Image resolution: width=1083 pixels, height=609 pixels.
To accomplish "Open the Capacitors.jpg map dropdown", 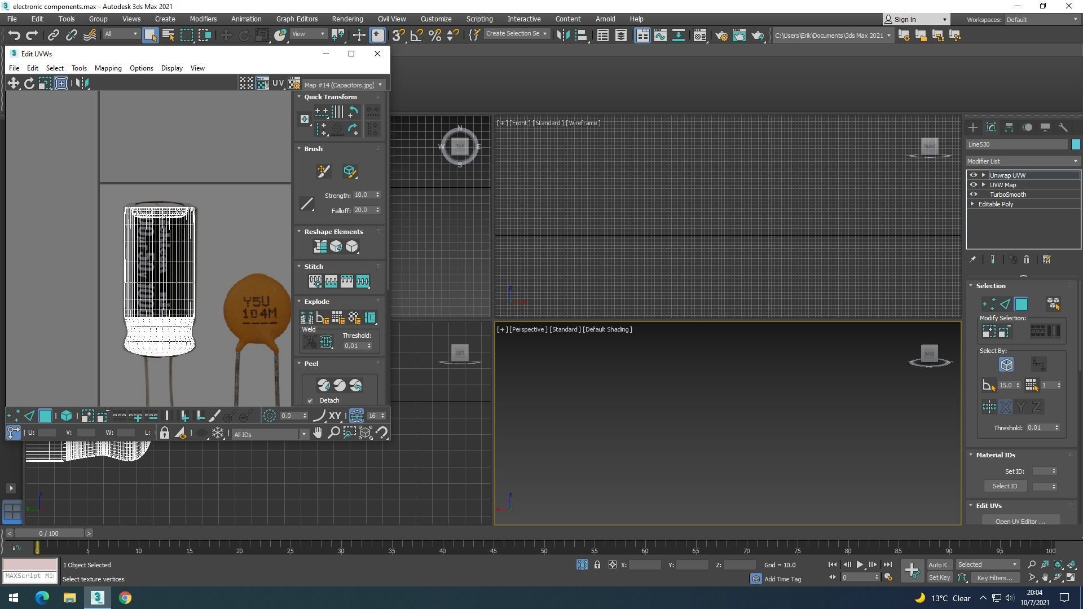I will click(342, 85).
